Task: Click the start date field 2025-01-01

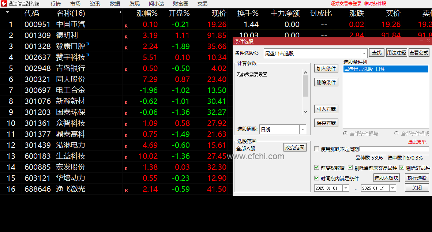Action: [328, 188]
